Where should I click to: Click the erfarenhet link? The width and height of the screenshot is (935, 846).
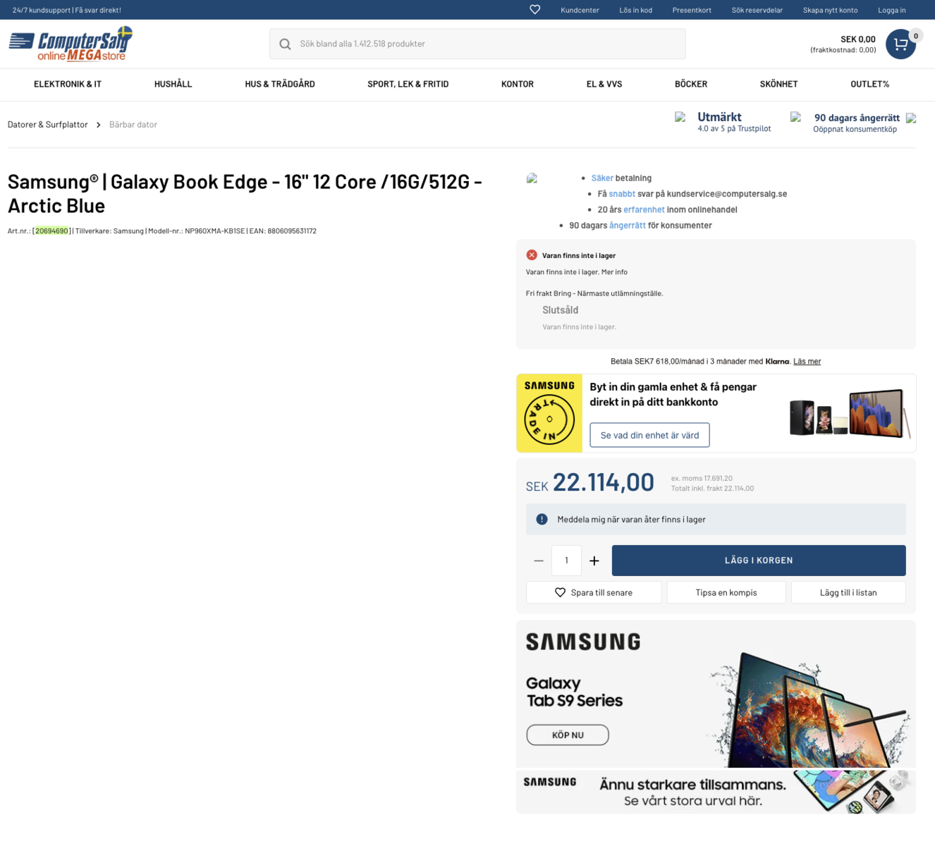point(644,209)
